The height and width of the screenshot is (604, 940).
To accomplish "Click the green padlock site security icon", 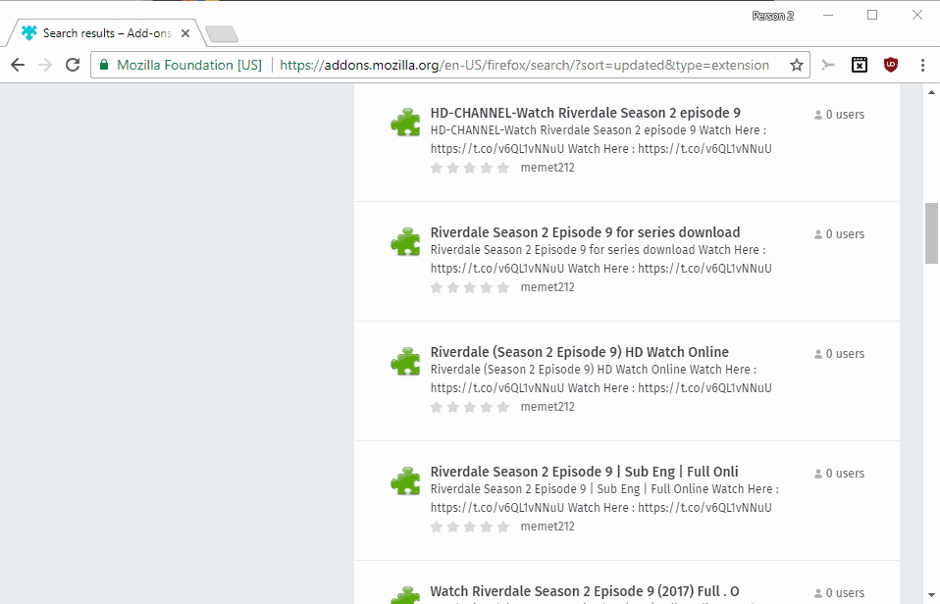I will pos(104,65).
